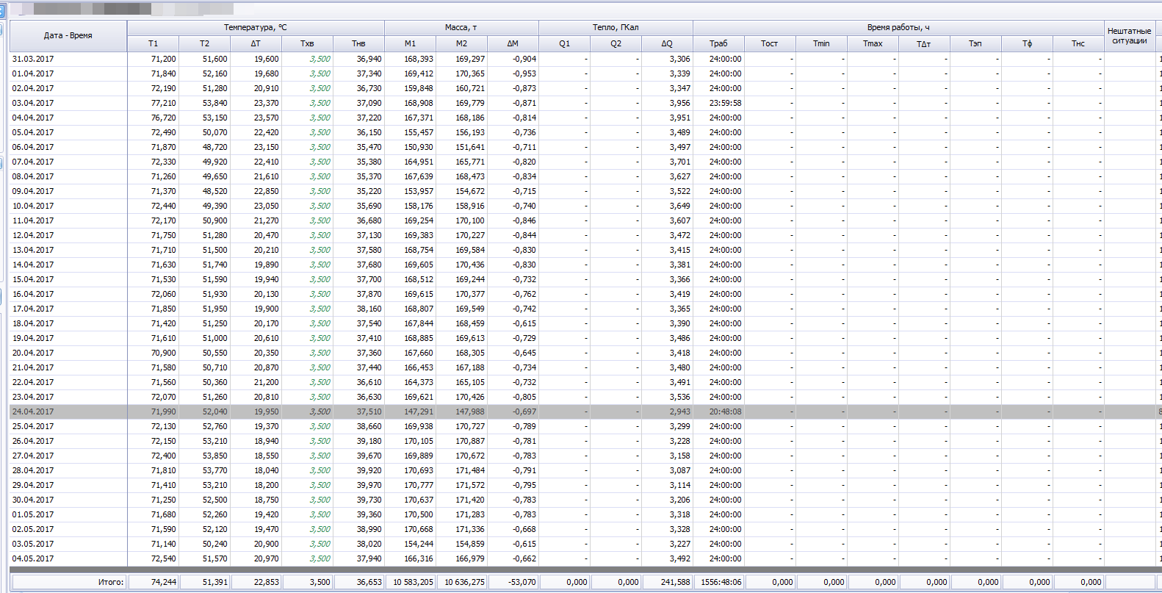Select the M2 column header
This screenshot has width=1162, height=593.
coord(461,43)
